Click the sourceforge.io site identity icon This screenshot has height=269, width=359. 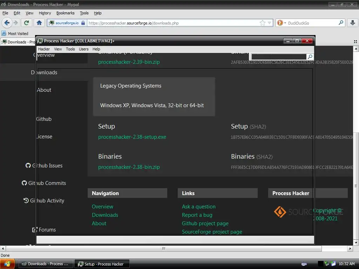pyautogui.click(x=52, y=23)
